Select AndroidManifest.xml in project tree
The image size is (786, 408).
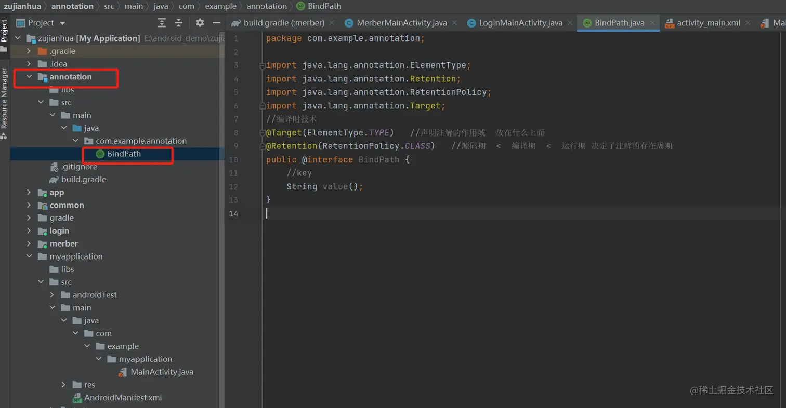[x=123, y=398]
